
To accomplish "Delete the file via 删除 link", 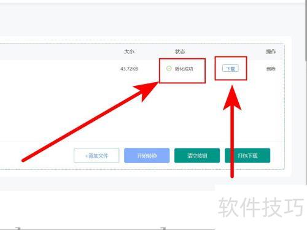I will click(271, 69).
